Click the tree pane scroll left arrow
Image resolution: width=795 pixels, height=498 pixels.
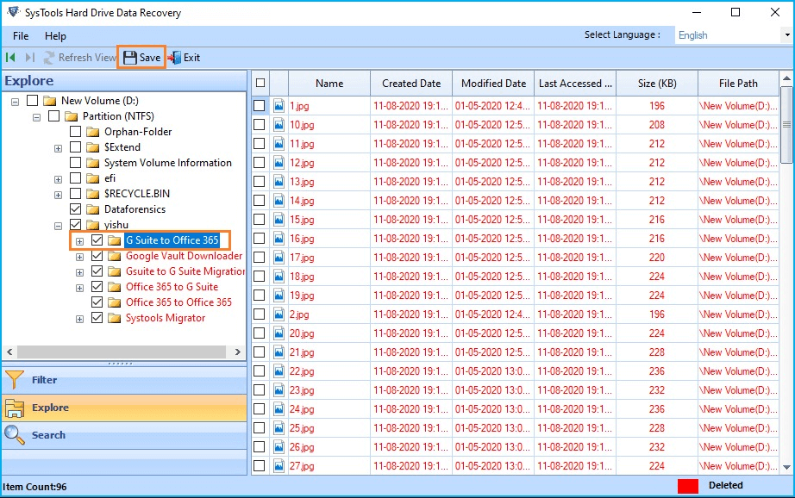click(9, 352)
